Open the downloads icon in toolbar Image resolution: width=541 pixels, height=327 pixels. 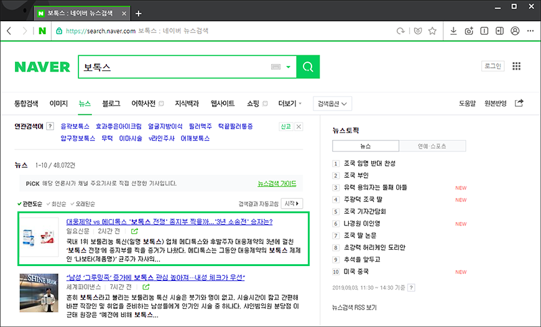[453, 31]
